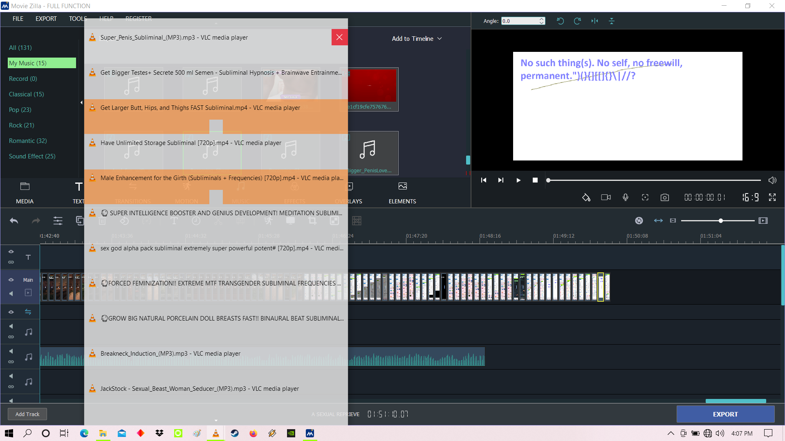Click rotate counterclockwise icon
This screenshot has height=441, width=785.
(560, 21)
